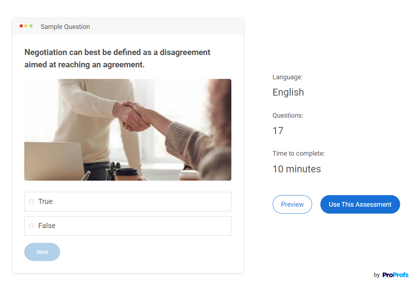Click the red dot in window header

(21, 26)
